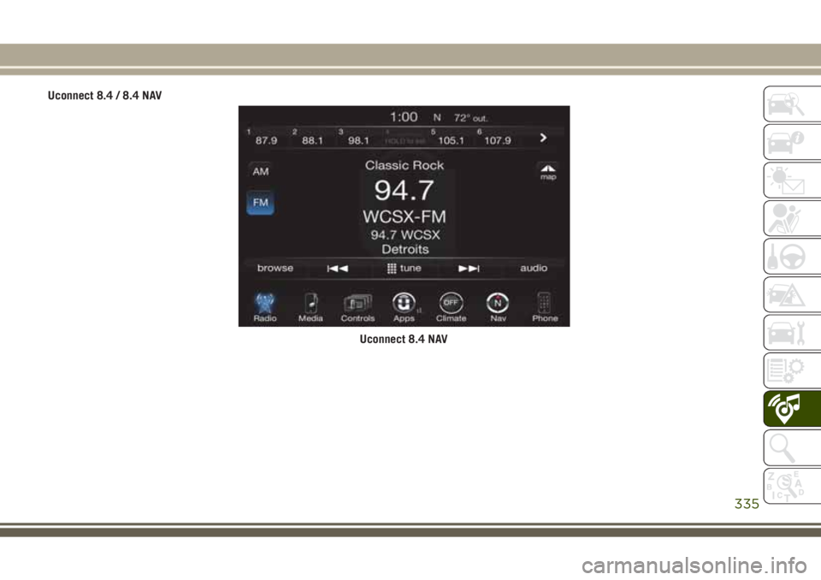Seek to next station
Viewport: 821px width, 580px height.
point(469,269)
